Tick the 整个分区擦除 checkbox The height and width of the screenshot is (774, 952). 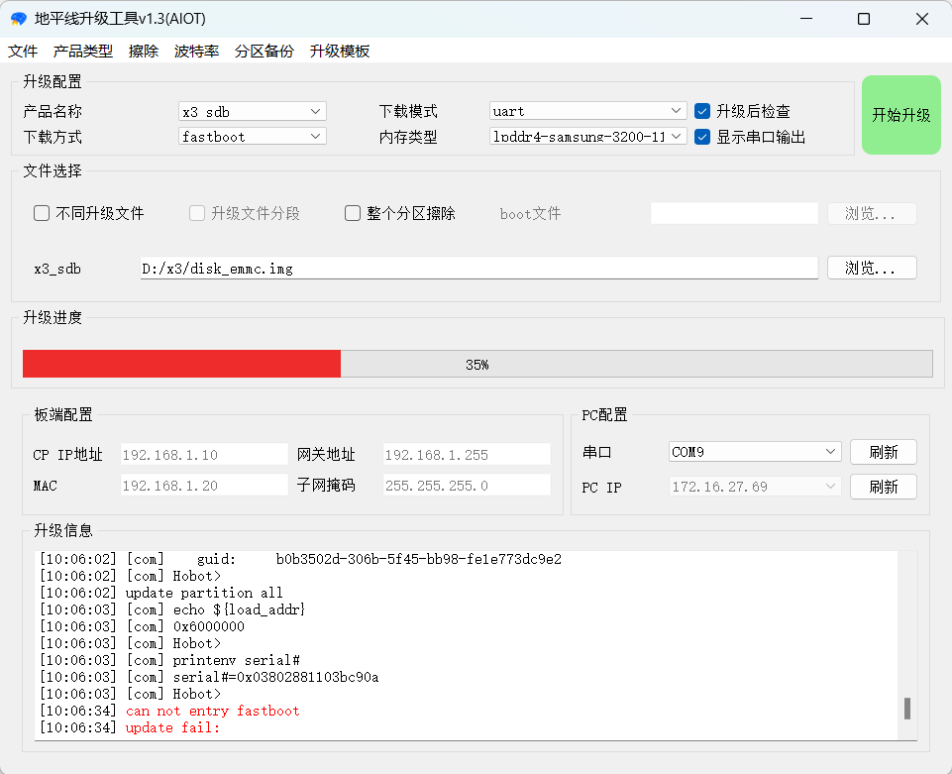[x=353, y=213]
